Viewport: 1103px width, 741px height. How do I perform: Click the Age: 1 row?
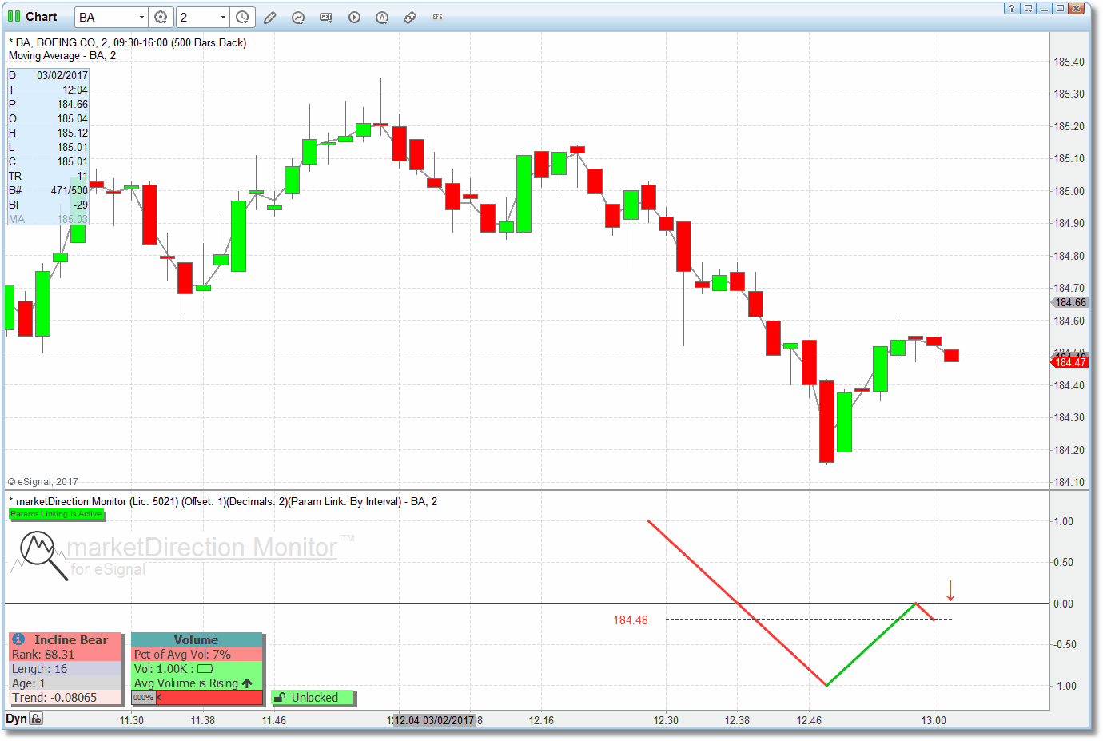click(66, 683)
